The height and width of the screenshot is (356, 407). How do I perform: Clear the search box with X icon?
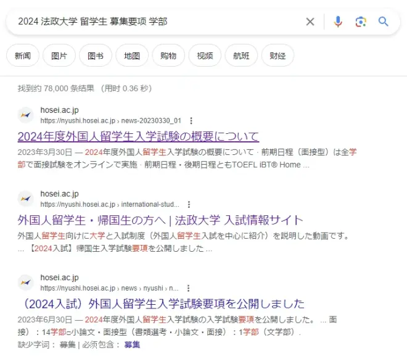[x=310, y=22]
